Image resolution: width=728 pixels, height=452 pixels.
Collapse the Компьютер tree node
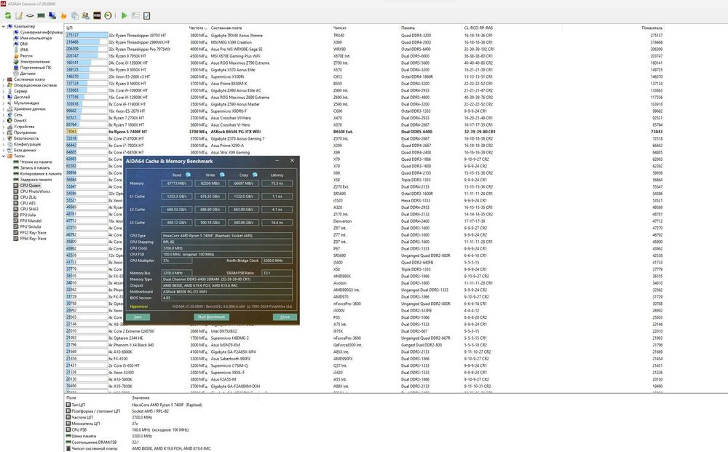[x=4, y=26]
